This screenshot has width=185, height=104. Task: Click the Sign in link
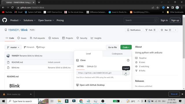pyautogui.click(x=164, y=20)
